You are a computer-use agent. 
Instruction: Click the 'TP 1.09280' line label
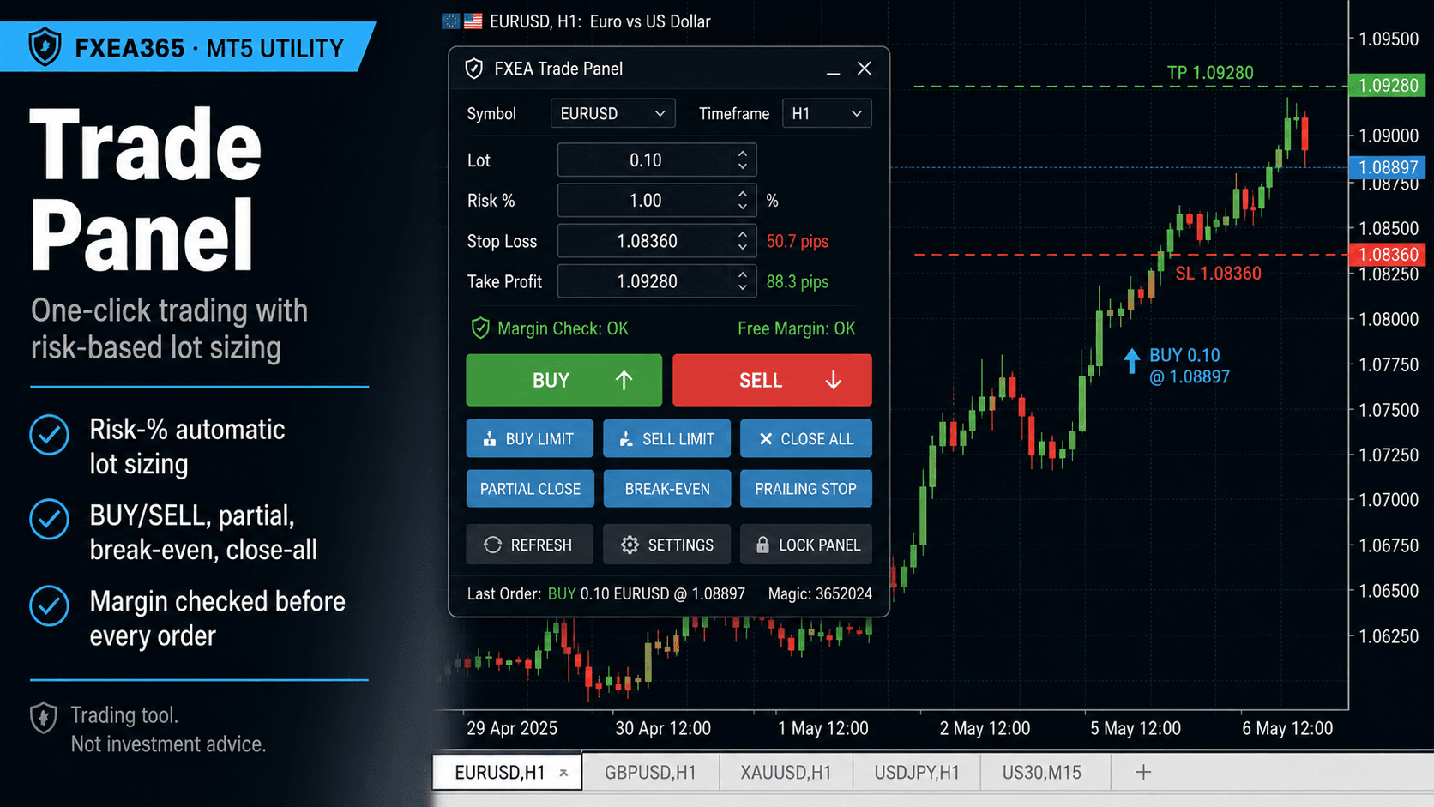click(x=1210, y=73)
